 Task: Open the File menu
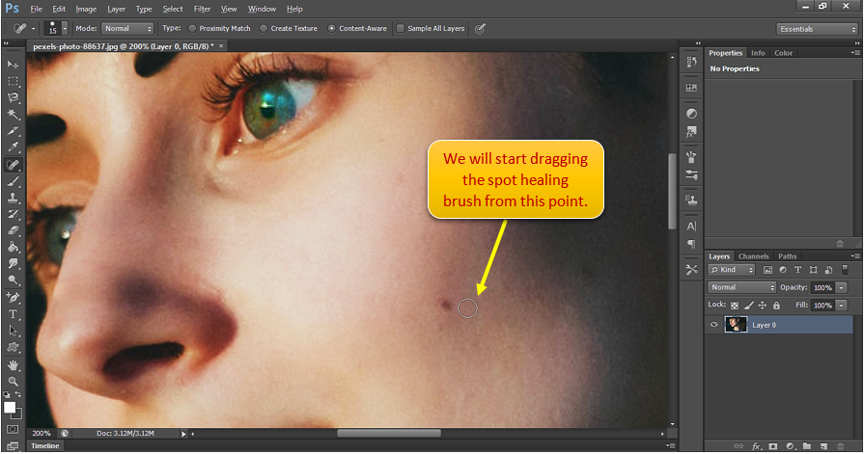point(36,9)
